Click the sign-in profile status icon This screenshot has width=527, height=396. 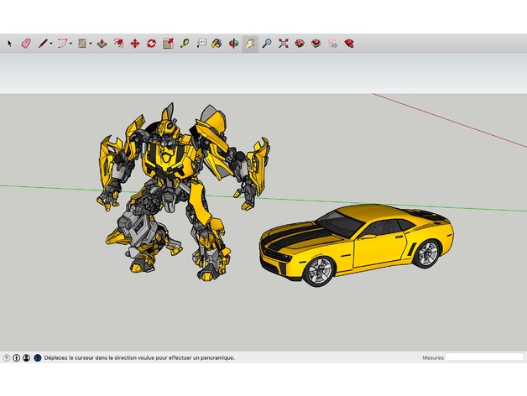tap(26, 357)
